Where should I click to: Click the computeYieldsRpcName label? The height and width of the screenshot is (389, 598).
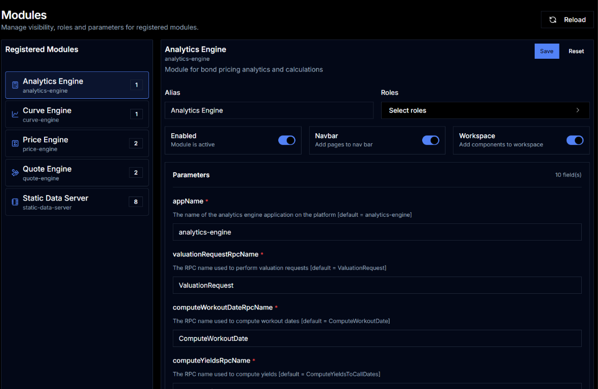coord(212,361)
